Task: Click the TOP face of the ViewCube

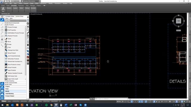Action: [x=178, y=21]
